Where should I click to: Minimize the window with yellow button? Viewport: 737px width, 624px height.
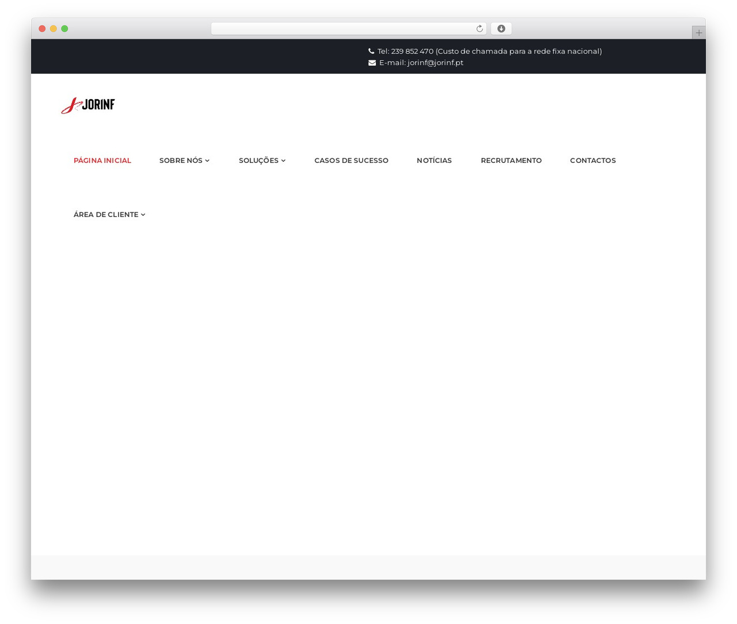(x=54, y=29)
